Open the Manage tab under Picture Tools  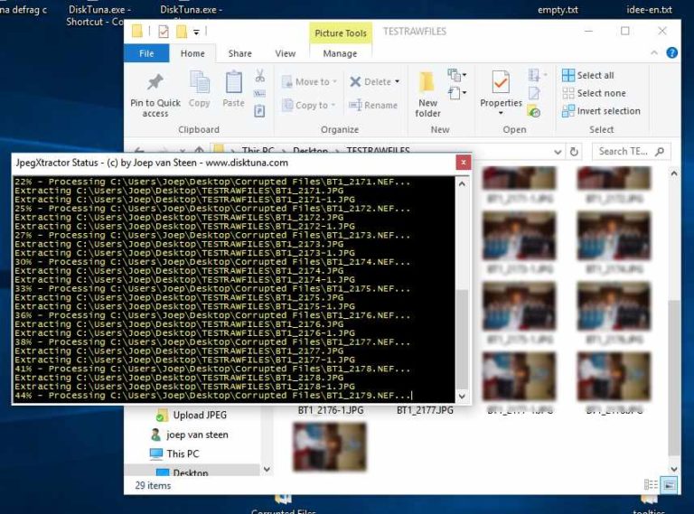340,53
